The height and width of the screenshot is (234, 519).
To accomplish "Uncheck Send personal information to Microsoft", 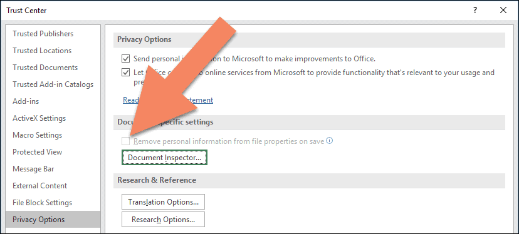I will [125, 59].
